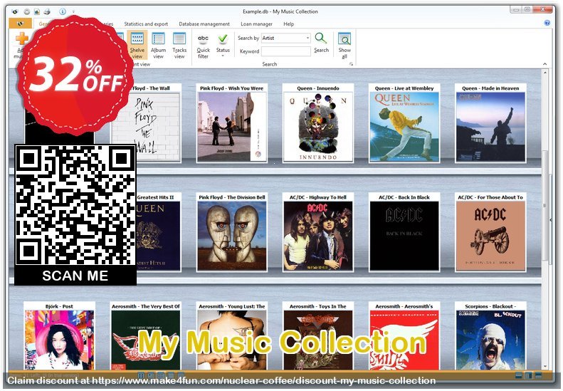The width and height of the screenshot is (563, 391).
Task: Switch to Shelve view
Action: click(137, 46)
